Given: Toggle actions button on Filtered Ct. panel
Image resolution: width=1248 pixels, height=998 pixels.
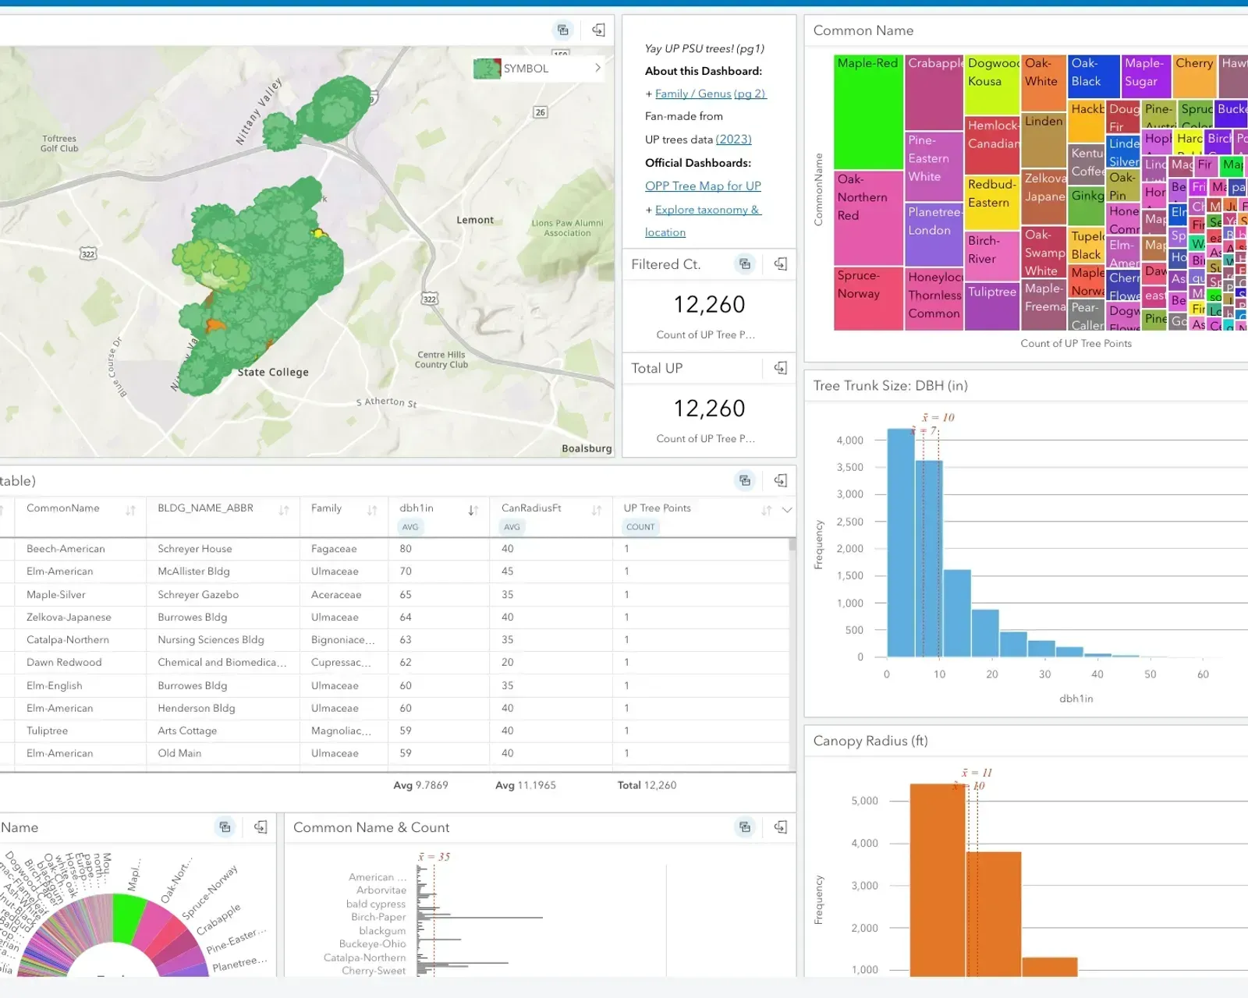Looking at the screenshot, I should point(745,264).
